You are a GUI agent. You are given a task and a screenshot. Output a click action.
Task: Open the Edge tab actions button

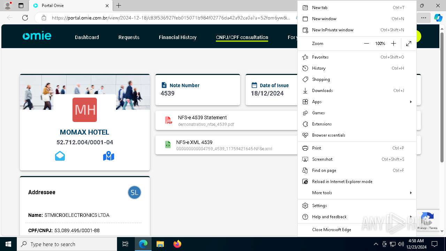pos(21,6)
